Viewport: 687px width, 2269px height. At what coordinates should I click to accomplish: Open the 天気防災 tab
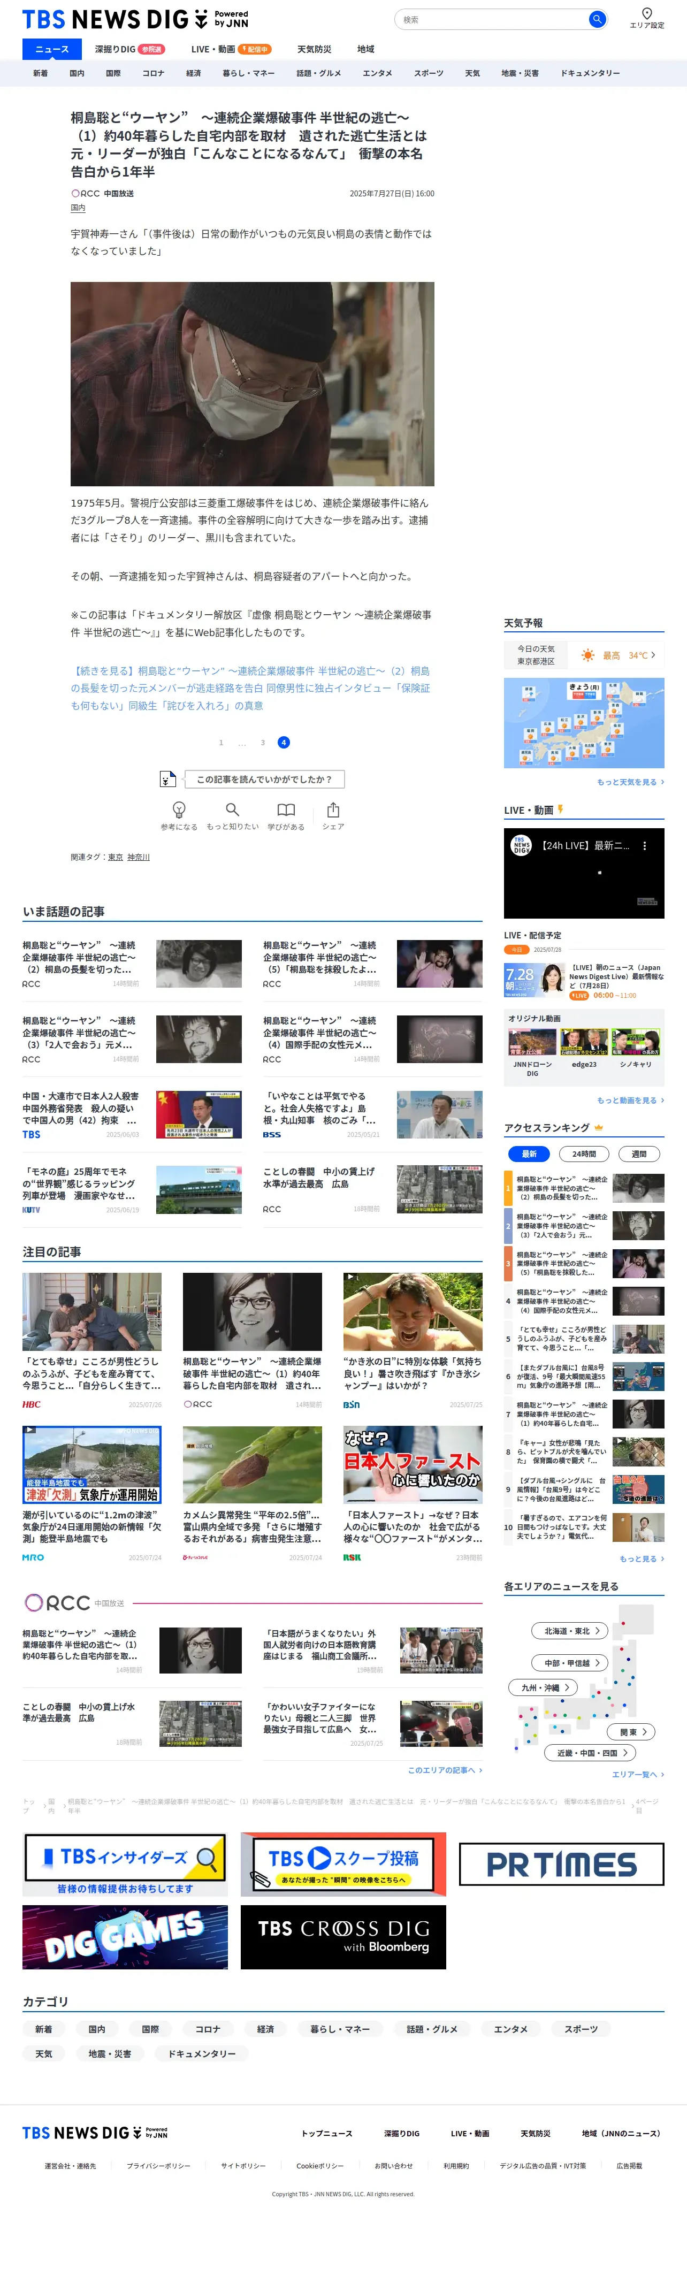(x=314, y=49)
